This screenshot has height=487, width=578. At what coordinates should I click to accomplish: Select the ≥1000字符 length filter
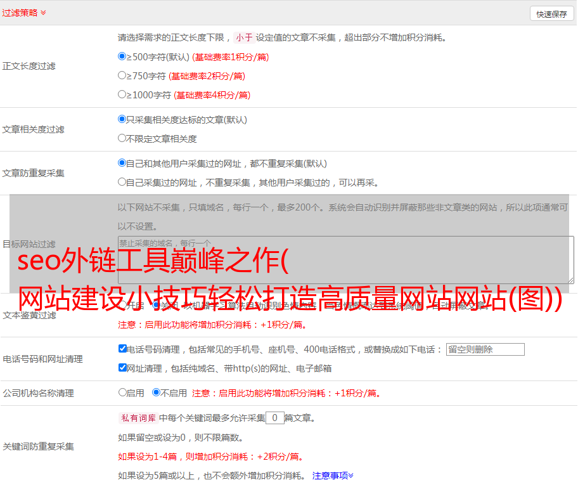tap(122, 94)
